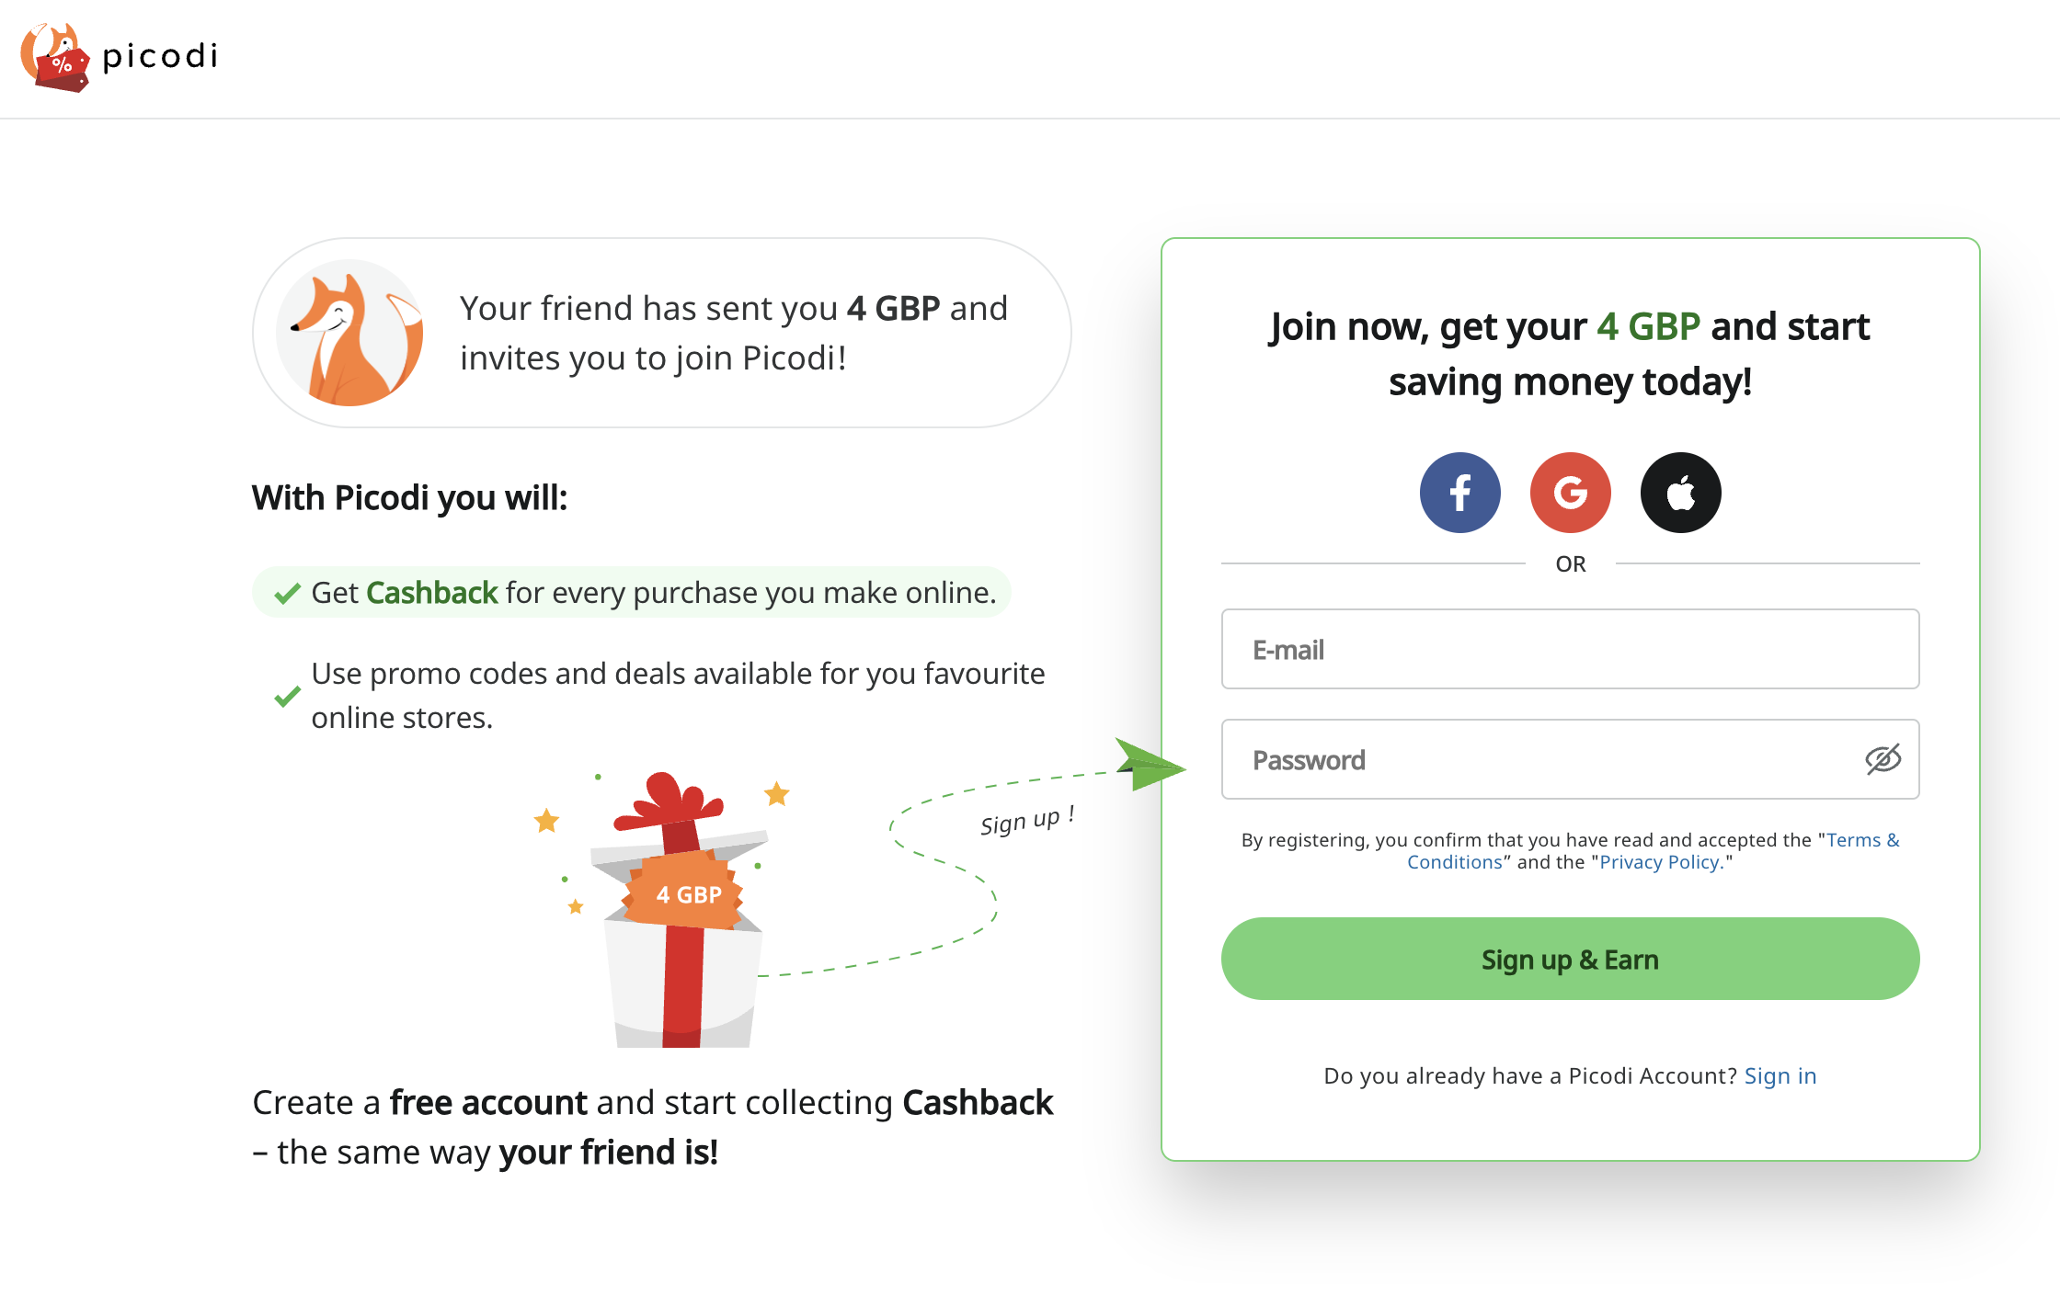Sign up using the Facebook icon
This screenshot has width=2060, height=1307.
click(x=1460, y=493)
